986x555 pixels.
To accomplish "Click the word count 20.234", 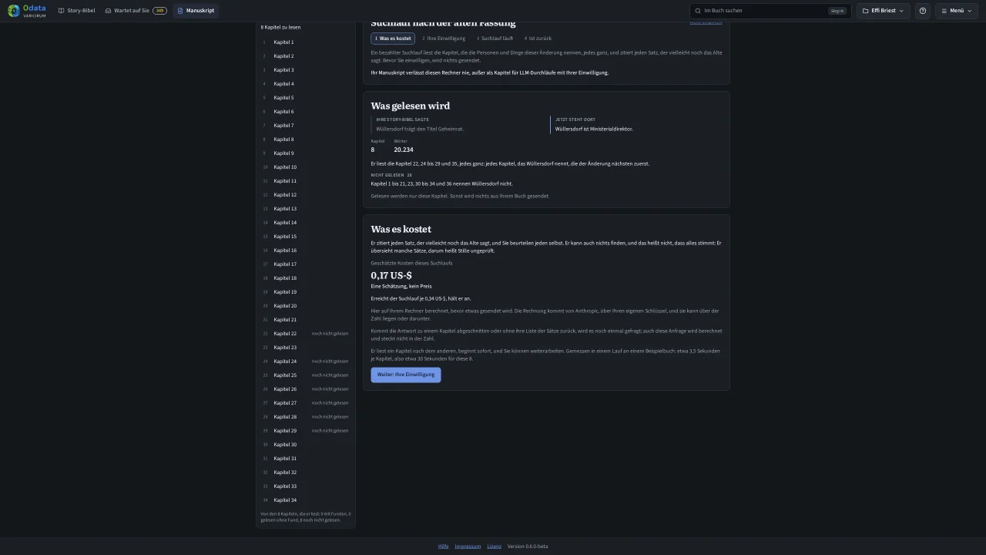I will pos(404,150).
